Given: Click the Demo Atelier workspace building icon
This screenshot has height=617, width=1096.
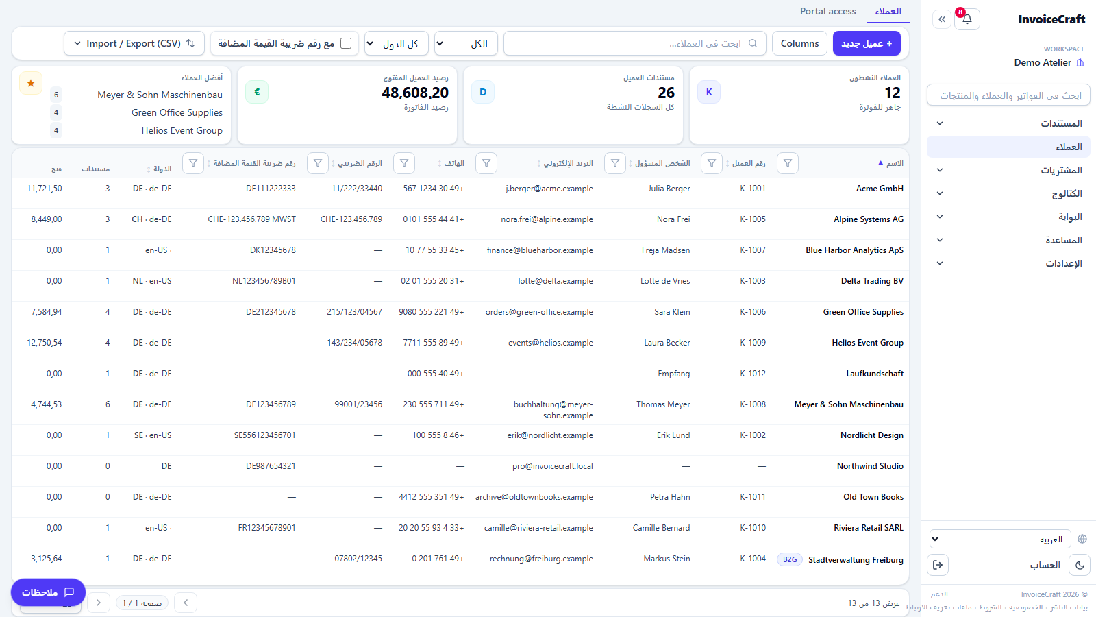Looking at the screenshot, I should tap(1080, 62).
